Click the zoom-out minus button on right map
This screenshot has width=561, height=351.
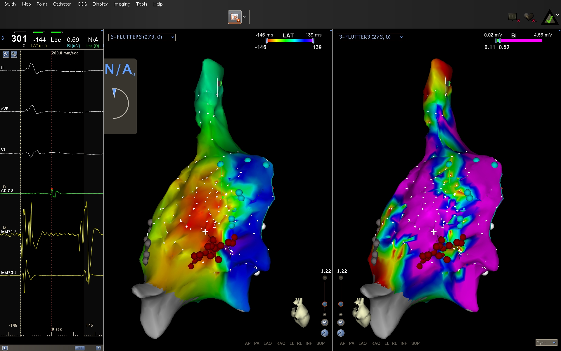(341, 315)
